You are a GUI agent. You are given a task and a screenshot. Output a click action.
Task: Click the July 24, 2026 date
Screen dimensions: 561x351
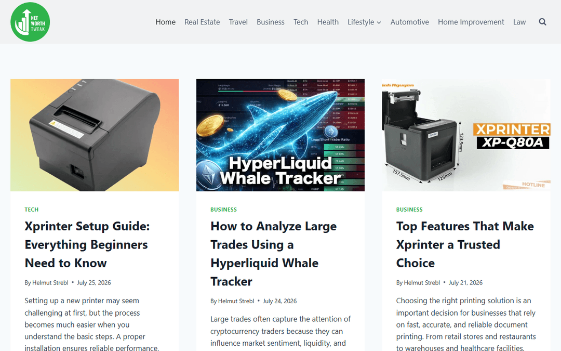pos(280,301)
